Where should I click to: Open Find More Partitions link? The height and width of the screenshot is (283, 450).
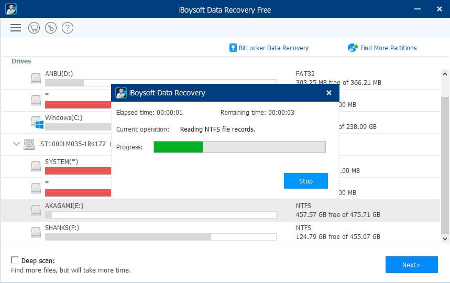[x=388, y=48]
